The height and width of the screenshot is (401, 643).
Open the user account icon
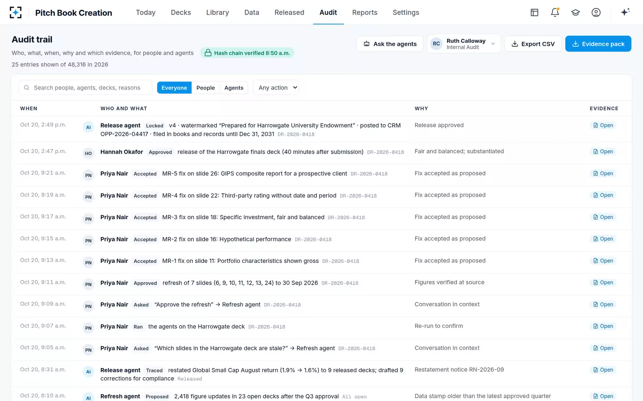pyautogui.click(x=596, y=12)
